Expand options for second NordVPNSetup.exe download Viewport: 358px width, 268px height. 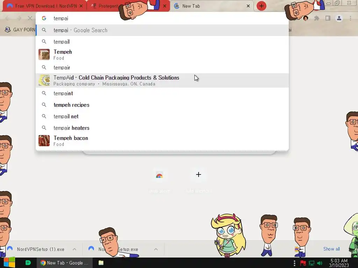pyautogui.click(x=156, y=249)
